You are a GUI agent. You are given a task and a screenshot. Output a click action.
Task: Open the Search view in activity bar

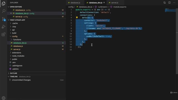[x=4, y=11]
